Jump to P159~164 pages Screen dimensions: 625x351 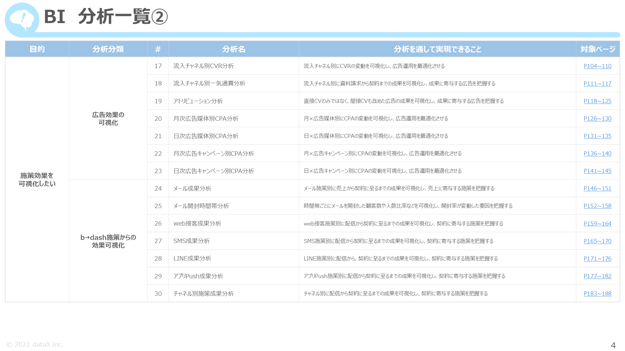pos(597,224)
